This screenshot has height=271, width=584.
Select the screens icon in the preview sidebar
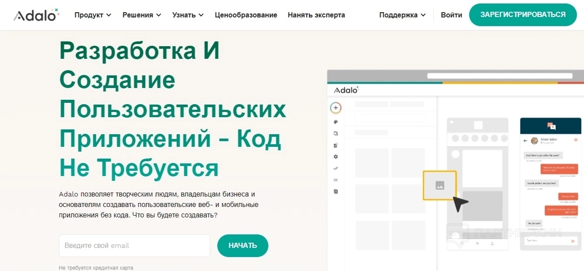(x=336, y=134)
